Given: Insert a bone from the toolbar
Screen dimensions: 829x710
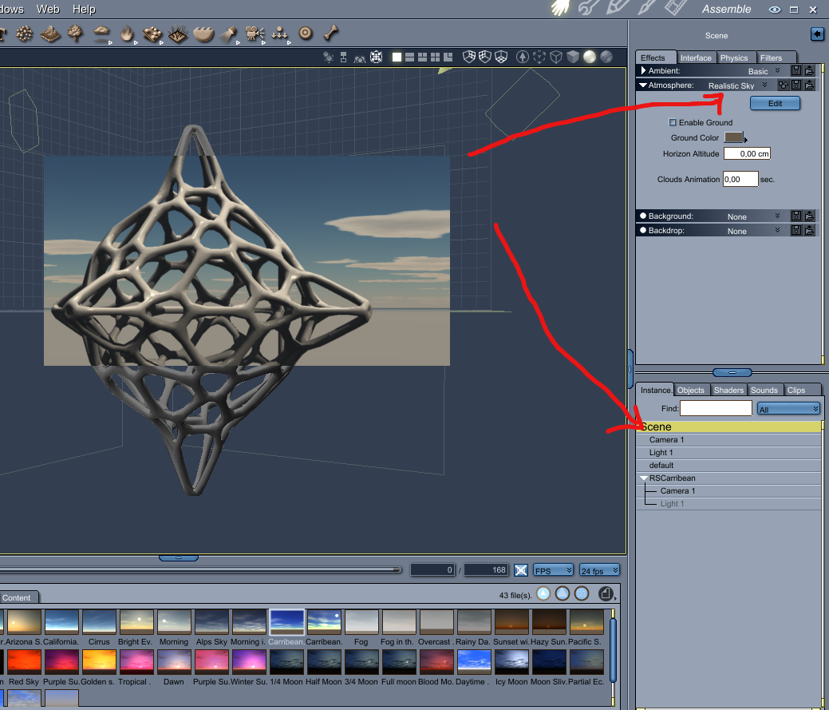Looking at the screenshot, I should (331, 34).
